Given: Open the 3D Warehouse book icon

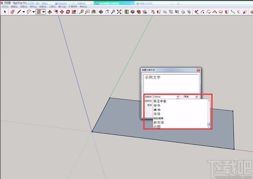Looking at the screenshot, I should click(126, 12).
